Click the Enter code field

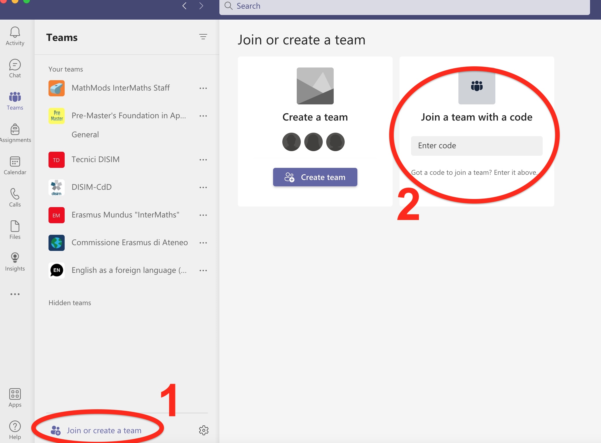[x=477, y=146]
